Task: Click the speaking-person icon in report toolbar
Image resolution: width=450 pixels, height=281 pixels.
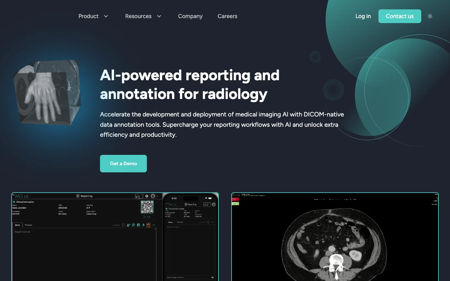Action: pyautogui.click(x=128, y=225)
